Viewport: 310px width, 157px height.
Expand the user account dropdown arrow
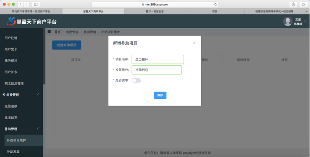305,21
